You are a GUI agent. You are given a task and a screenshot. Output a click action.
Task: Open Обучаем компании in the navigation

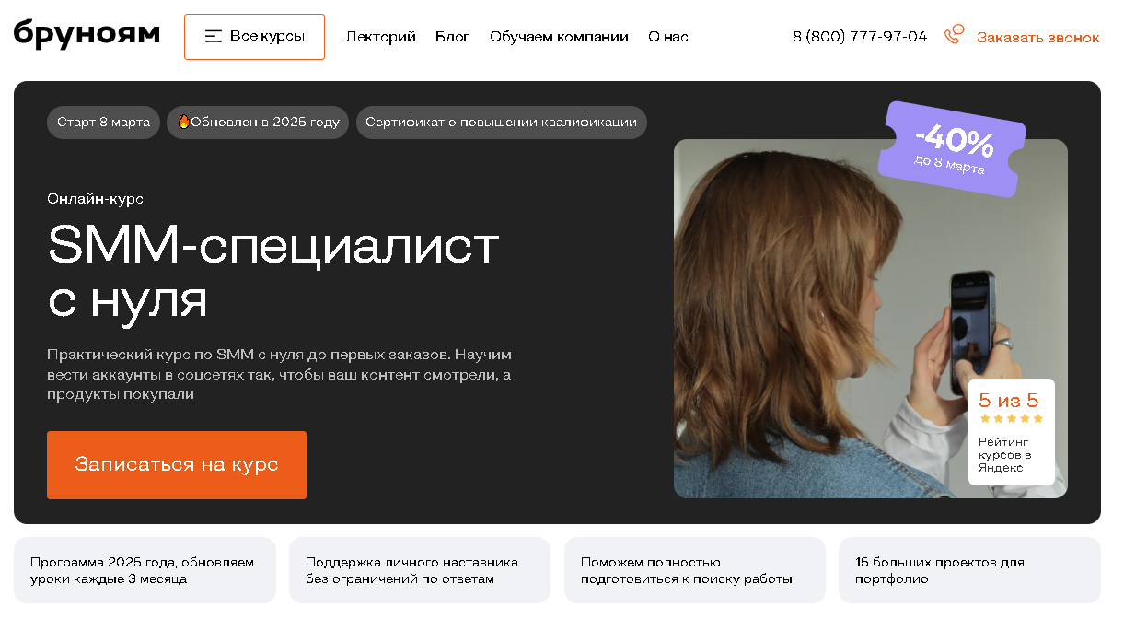559,37
